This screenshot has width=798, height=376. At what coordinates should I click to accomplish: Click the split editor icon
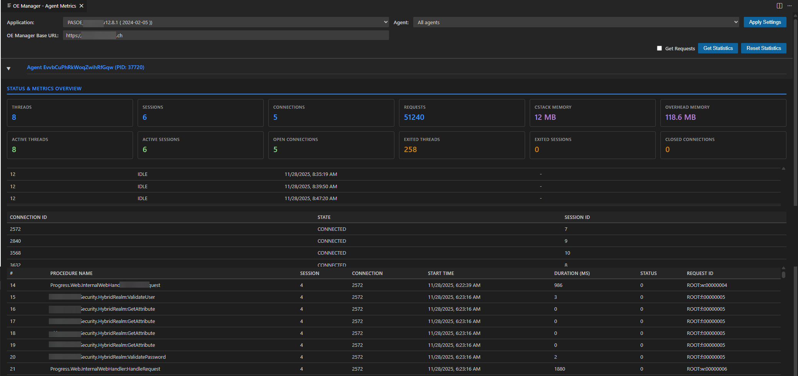click(779, 5)
